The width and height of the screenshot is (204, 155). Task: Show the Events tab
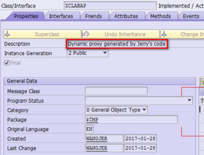pyautogui.click(x=191, y=16)
